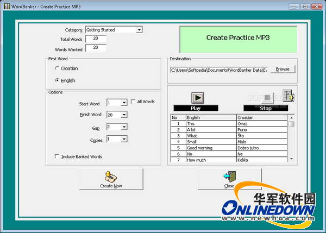This screenshot has width=326, height=233.
Task: Enable Include Banked Words checkbox
Action: tap(57, 156)
